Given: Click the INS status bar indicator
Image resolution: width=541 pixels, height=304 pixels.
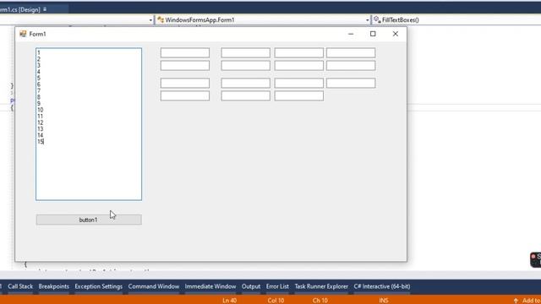Looking at the screenshot, I should (383, 301).
